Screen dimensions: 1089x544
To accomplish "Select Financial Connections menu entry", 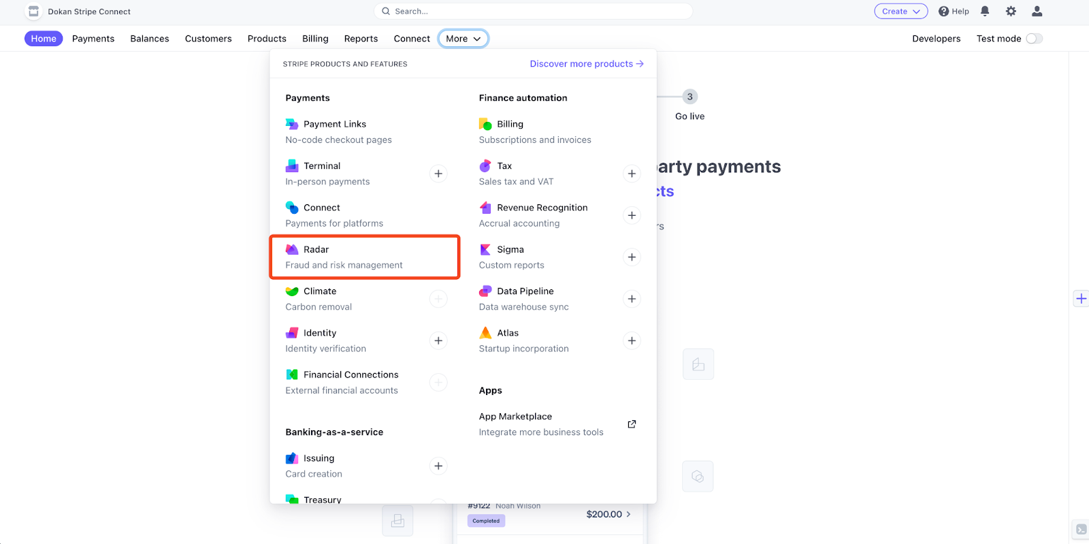I will (x=365, y=382).
